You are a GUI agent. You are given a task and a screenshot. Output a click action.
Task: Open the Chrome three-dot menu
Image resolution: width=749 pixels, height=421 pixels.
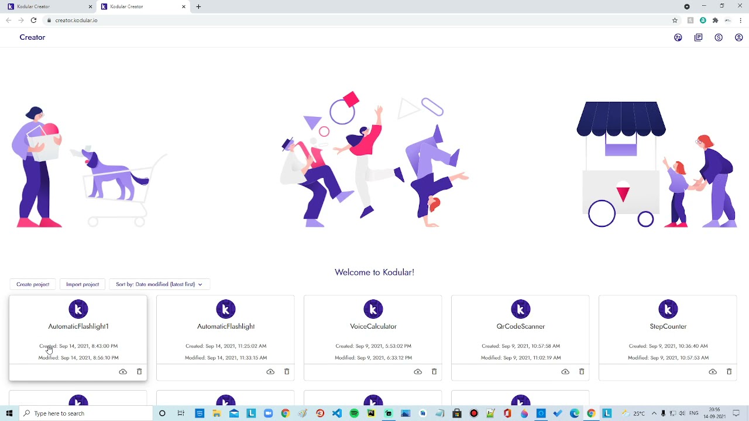[x=741, y=20]
